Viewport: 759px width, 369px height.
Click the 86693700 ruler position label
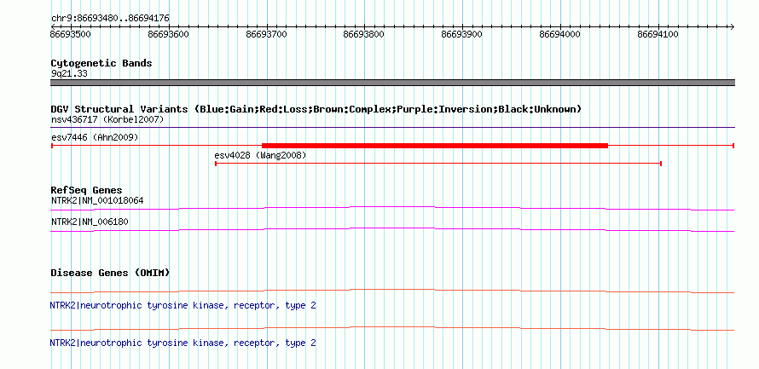tap(266, 35)
